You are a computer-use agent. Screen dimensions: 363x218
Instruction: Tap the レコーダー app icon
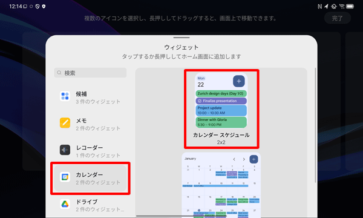pyautogui.click(x=65, y=150)
